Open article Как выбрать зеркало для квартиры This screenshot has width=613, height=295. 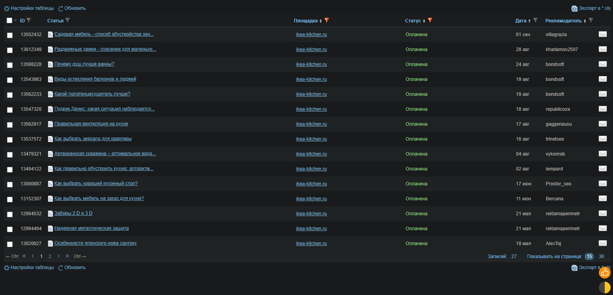(93, 139)
